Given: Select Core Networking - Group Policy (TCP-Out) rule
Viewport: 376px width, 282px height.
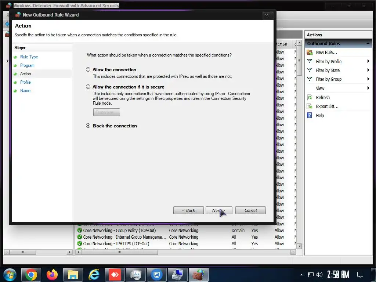Looking at the screenshot, I should point(119,231).
